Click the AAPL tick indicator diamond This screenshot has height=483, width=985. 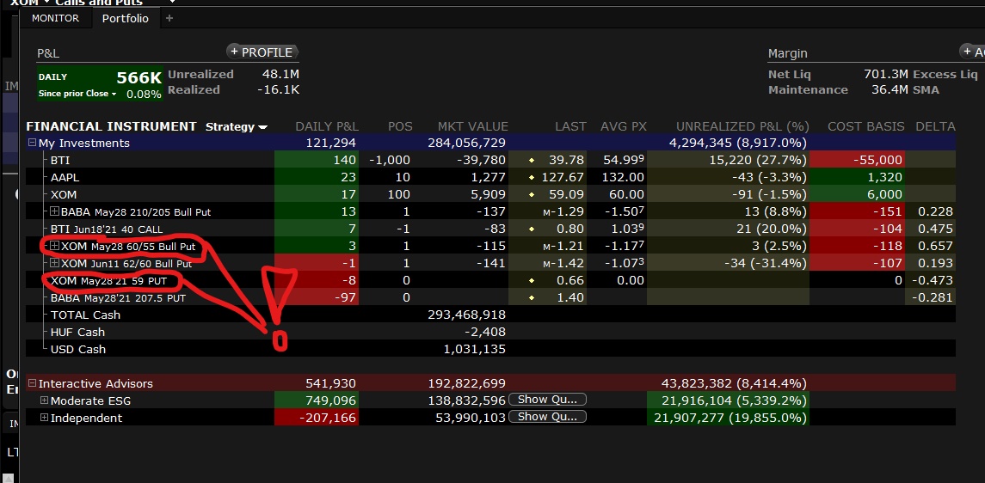pyautogui.click(x=533, y=178)
